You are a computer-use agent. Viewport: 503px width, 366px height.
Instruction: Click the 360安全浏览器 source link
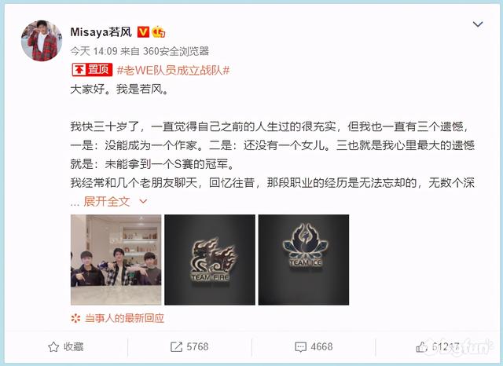coord(176,51)
